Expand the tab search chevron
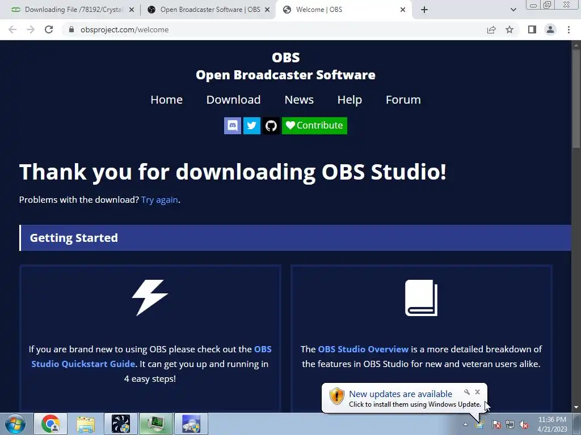 pos(513,10)
